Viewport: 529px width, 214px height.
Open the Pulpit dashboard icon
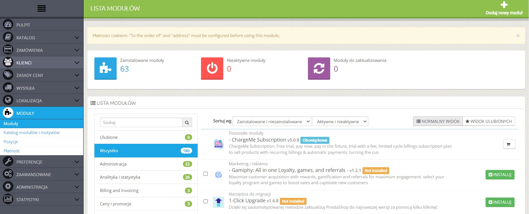(8, 25)
